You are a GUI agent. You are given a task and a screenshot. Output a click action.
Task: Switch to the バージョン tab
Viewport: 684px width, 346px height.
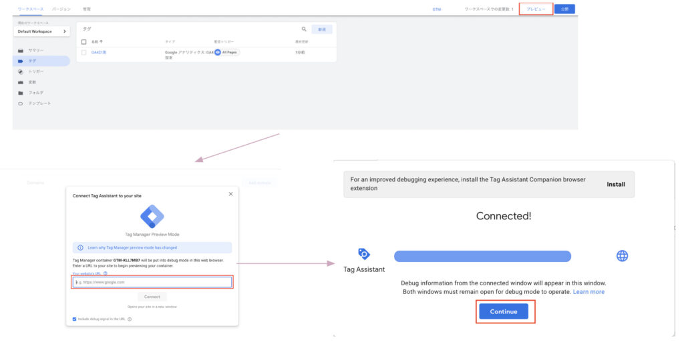pyautogui.click(x=61, y=9)
